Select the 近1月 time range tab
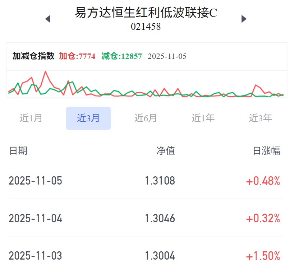Viewport: 295px width, 270px height. pos(31,118)
